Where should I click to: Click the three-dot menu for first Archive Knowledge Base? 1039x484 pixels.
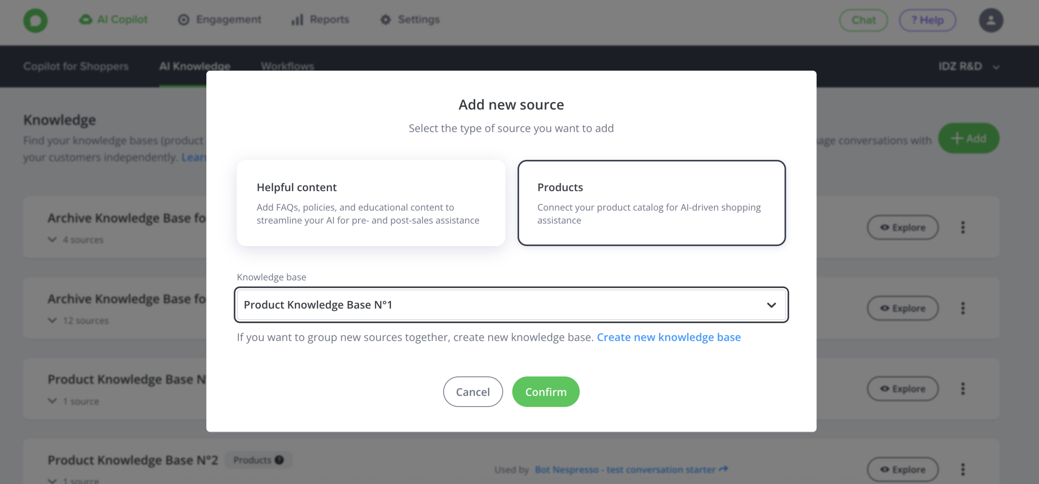(x=963, y=228)
